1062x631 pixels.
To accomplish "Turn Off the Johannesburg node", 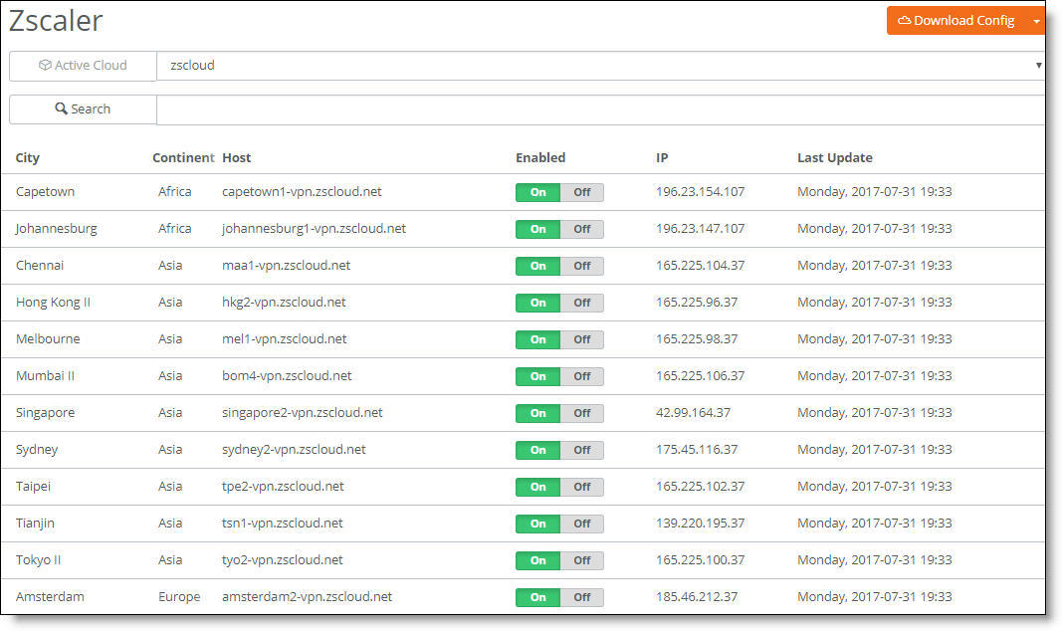I will (x=582, y=229).
